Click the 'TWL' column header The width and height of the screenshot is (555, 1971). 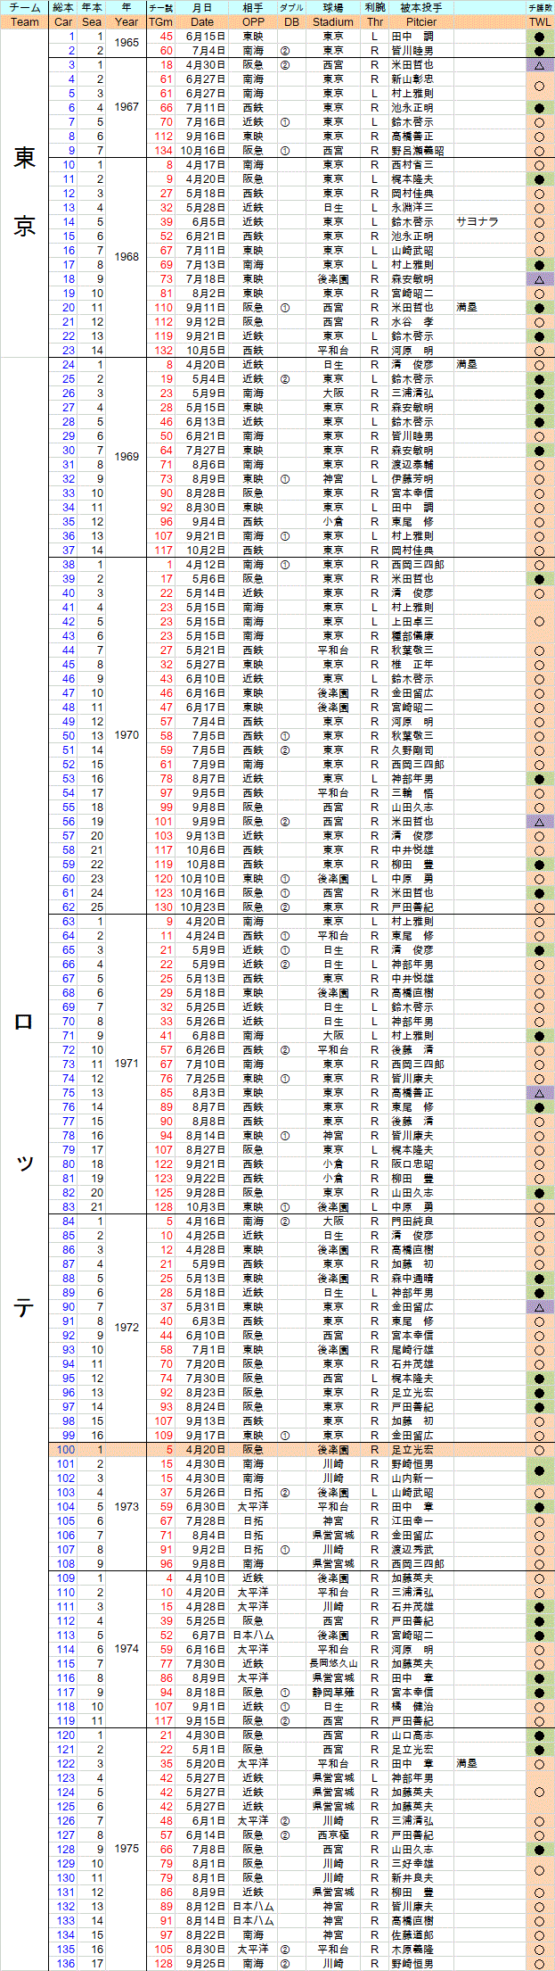(x=540, y=22)
